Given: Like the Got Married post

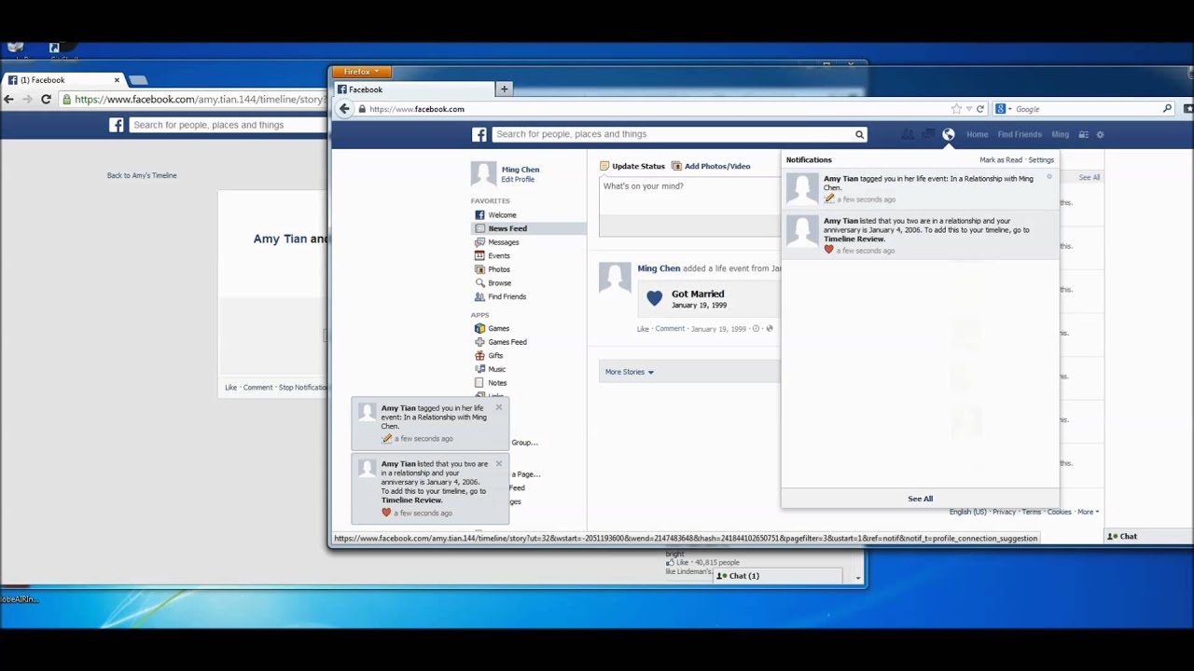Looking at the screenshot, I should coord(643,329).
